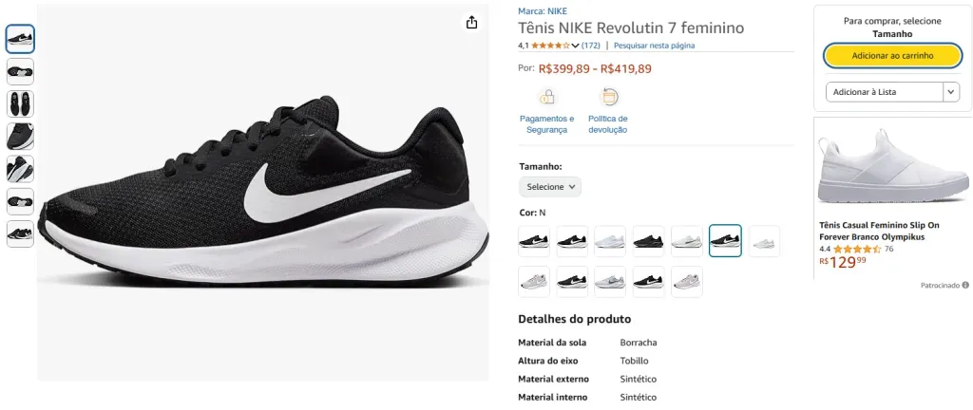The image size is (973, 410).
Task: Expand the rating breakdown chevron next to stars
Action: pos(576,46)
